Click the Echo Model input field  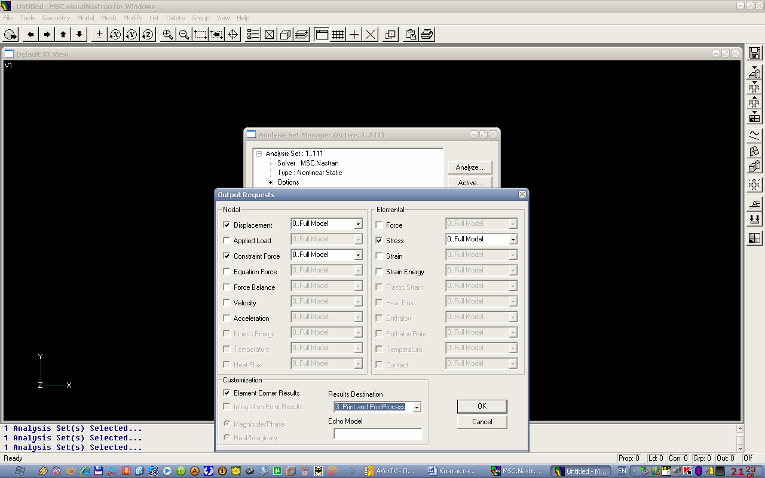click(378, 434)
